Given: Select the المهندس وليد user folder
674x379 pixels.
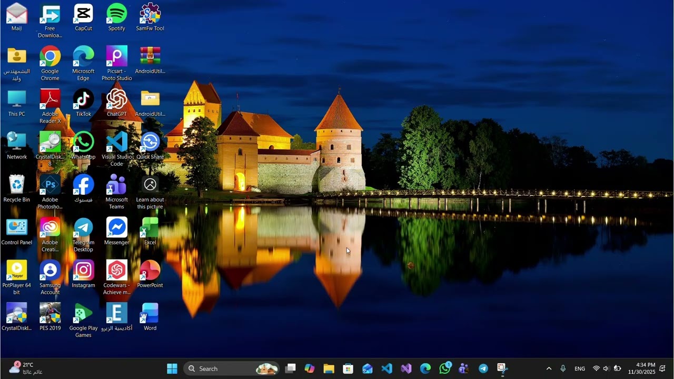Looking at the screenshot, I should pos(16,64).
